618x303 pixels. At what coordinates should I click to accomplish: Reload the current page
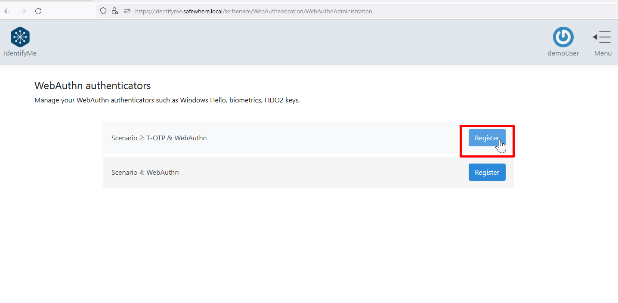pyautogui.click(x=38, y=11)
